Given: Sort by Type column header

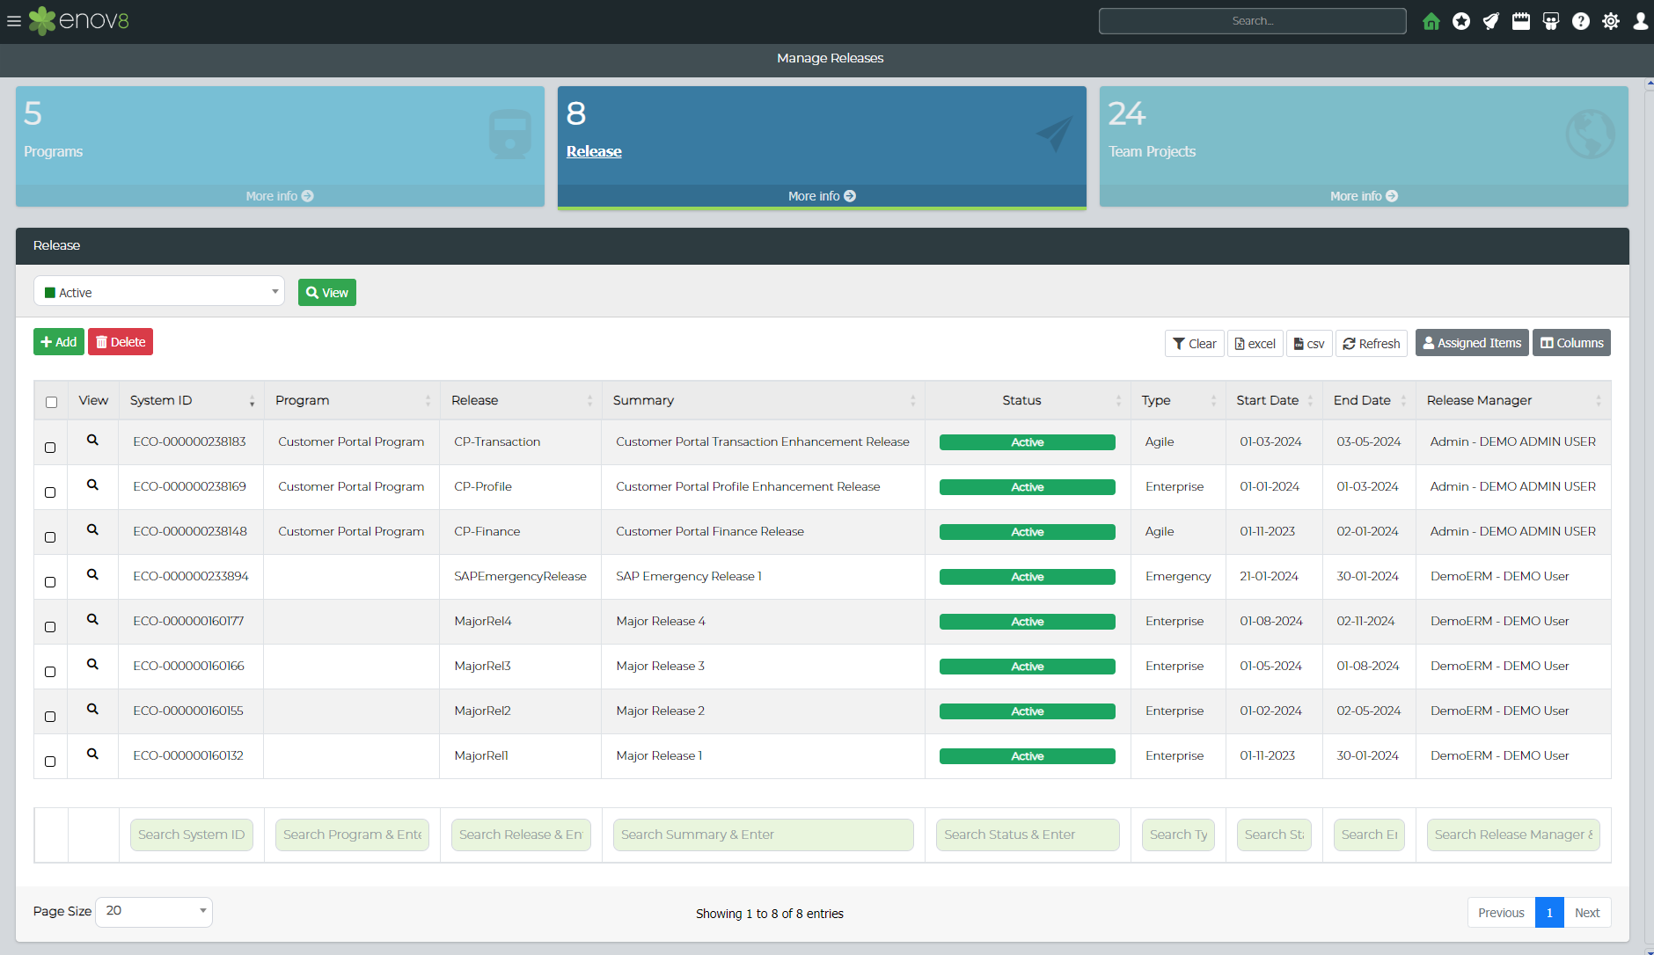Looking at the screenshot, I should 1178,400.
